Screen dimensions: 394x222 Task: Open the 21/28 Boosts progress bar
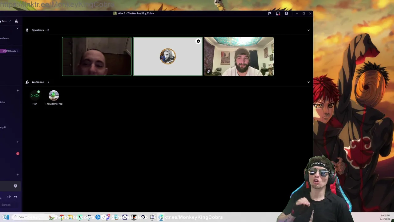coord(9,51)
